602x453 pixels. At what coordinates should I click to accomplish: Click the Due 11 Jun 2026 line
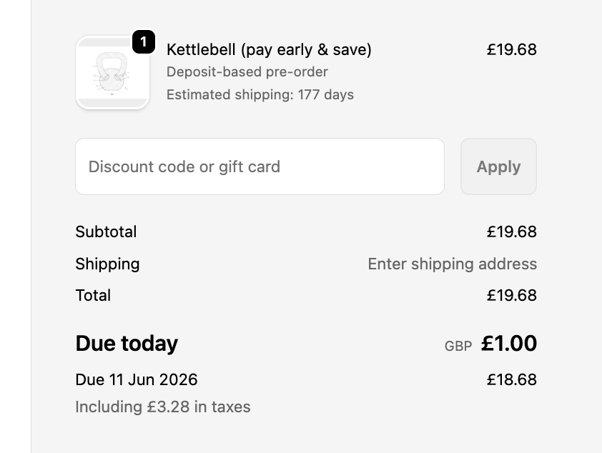click(x=137, y=379)
